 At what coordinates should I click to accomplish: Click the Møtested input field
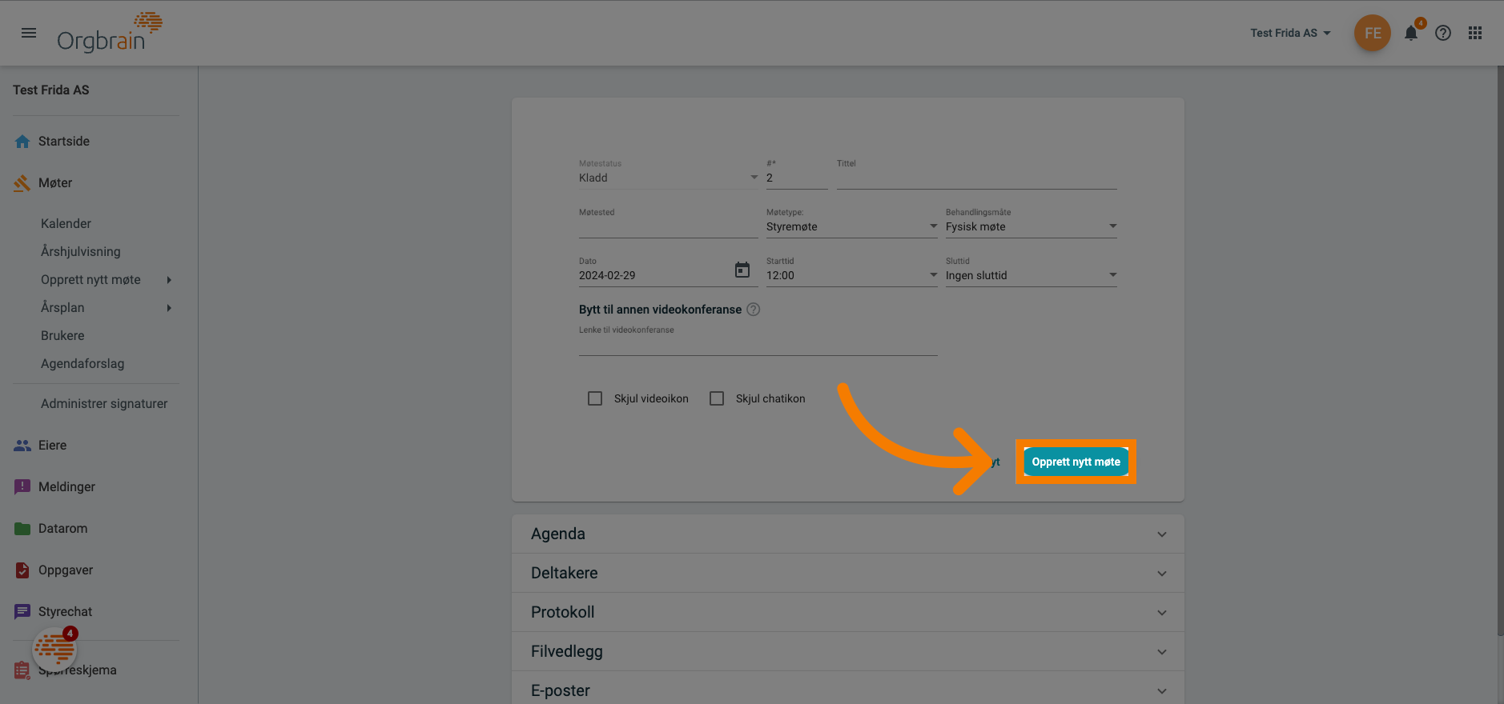click(x=668, y=226)
